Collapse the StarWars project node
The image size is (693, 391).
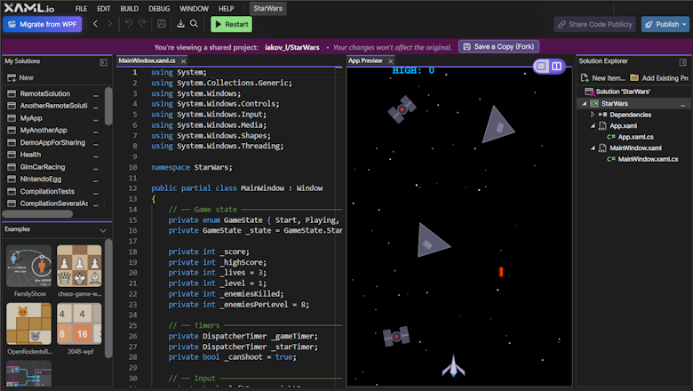click(x=585, y=103)
